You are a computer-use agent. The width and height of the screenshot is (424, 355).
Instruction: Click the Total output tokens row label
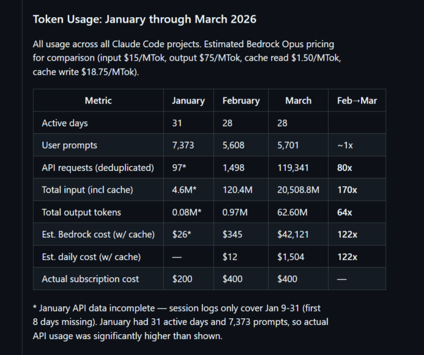click(x=81, y=212)
